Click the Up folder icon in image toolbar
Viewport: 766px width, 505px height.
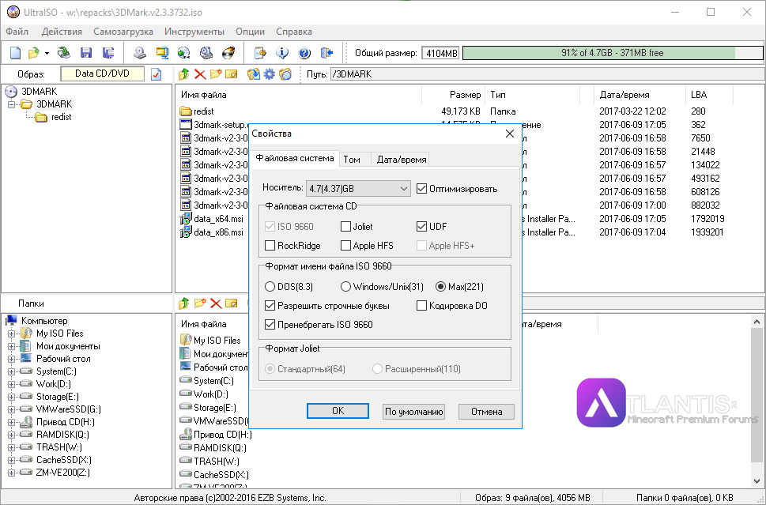184,74
